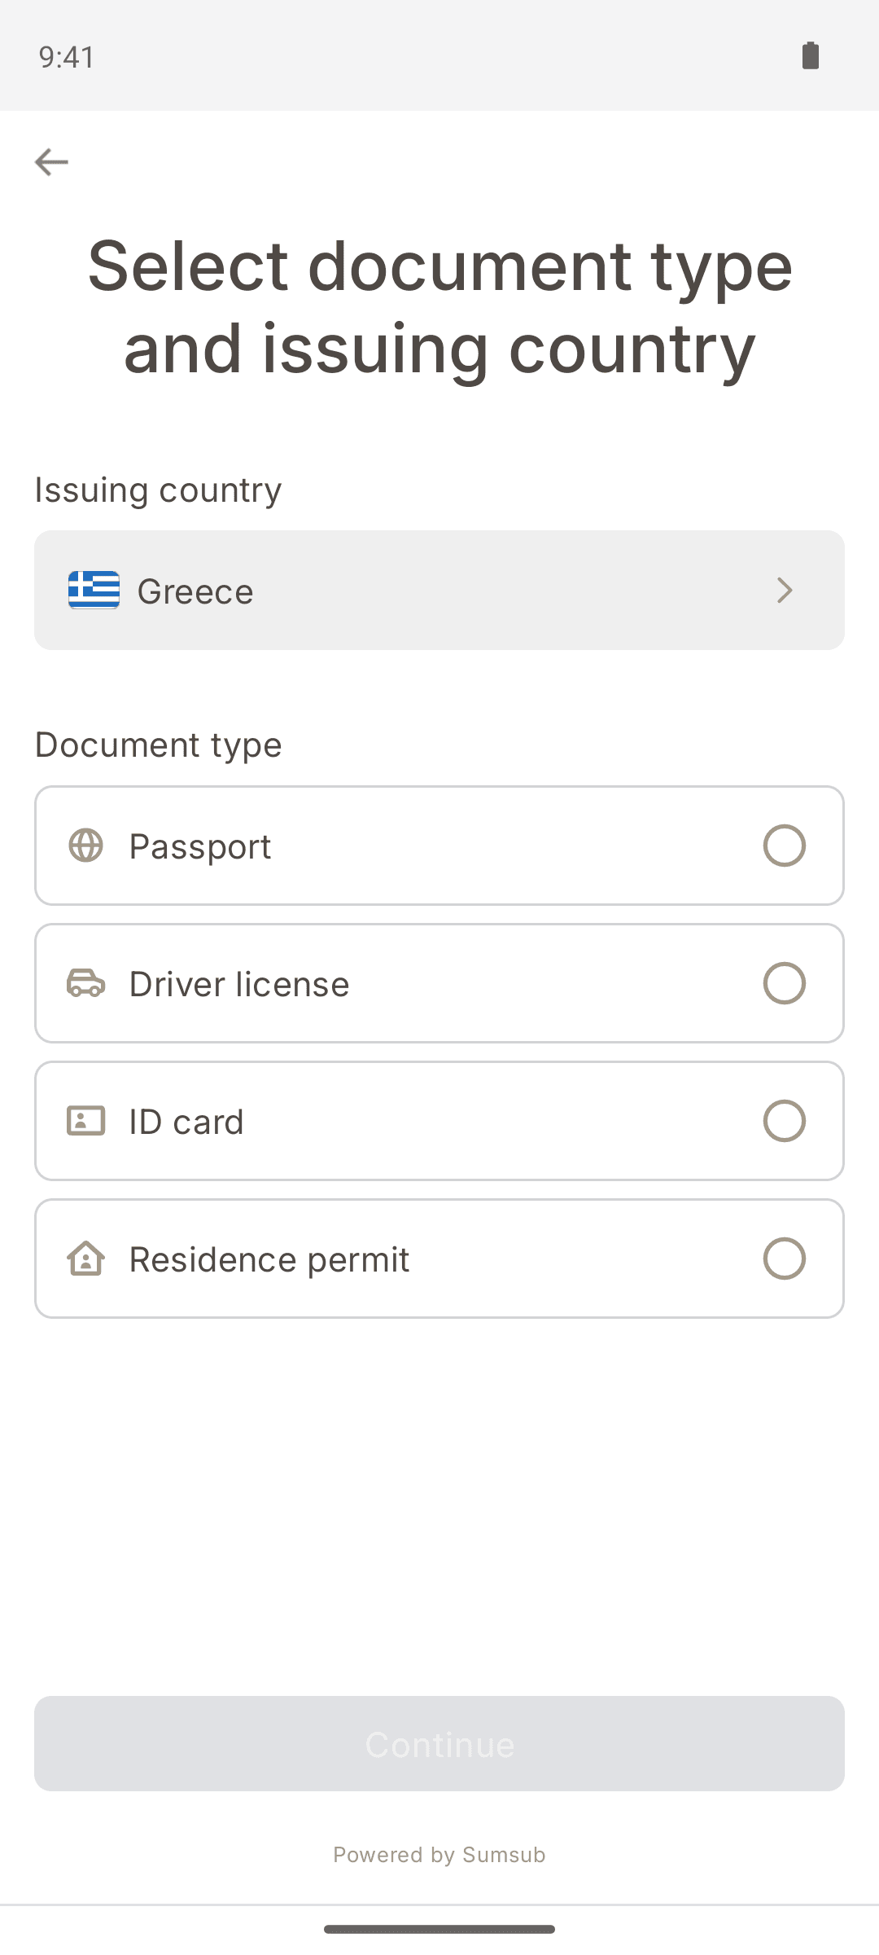Click the ID card badge icon

(85, 1121)
